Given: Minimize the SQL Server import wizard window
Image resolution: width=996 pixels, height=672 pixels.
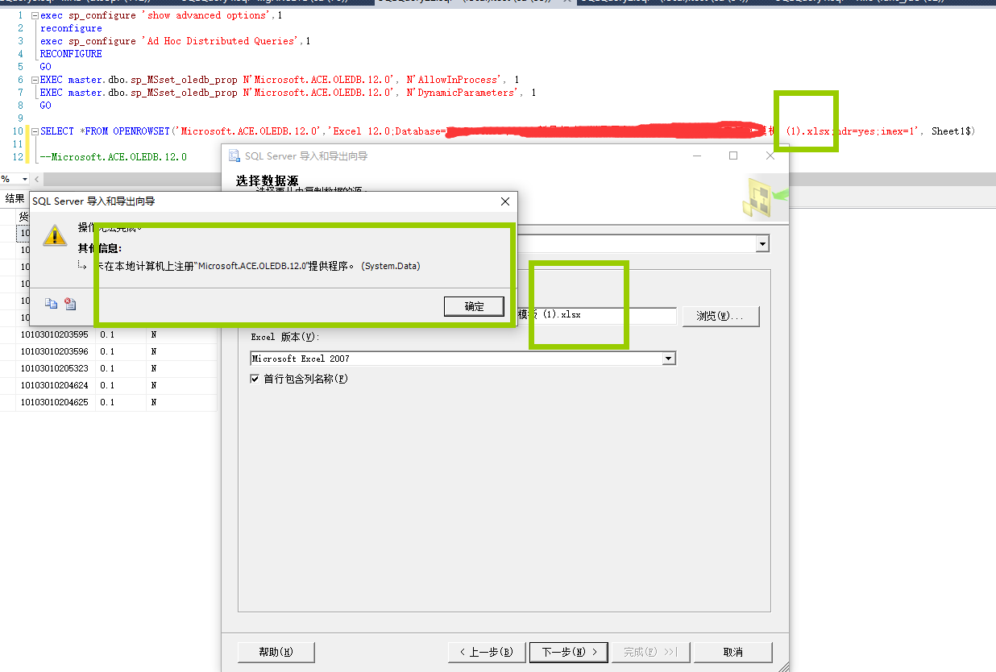Looking at the screenshot, I should click(695, 156).
